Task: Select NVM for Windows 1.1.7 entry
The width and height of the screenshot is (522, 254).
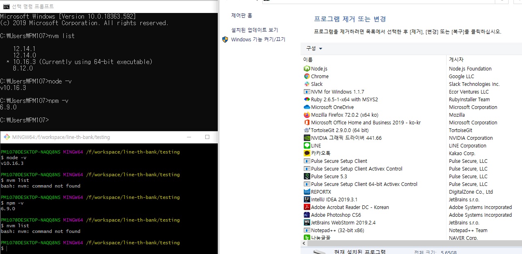Action: pos(337,92)
